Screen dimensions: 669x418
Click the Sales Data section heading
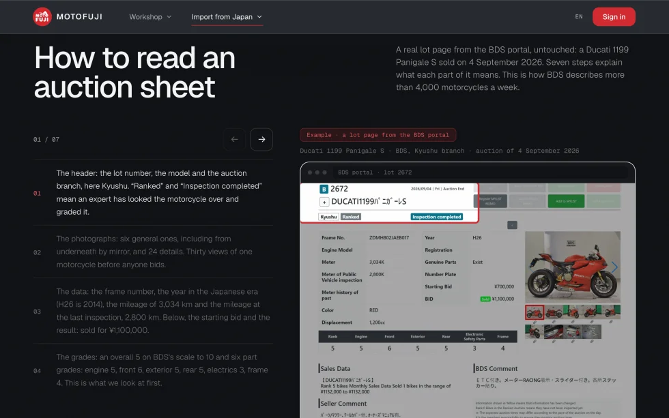pos(335,369)
